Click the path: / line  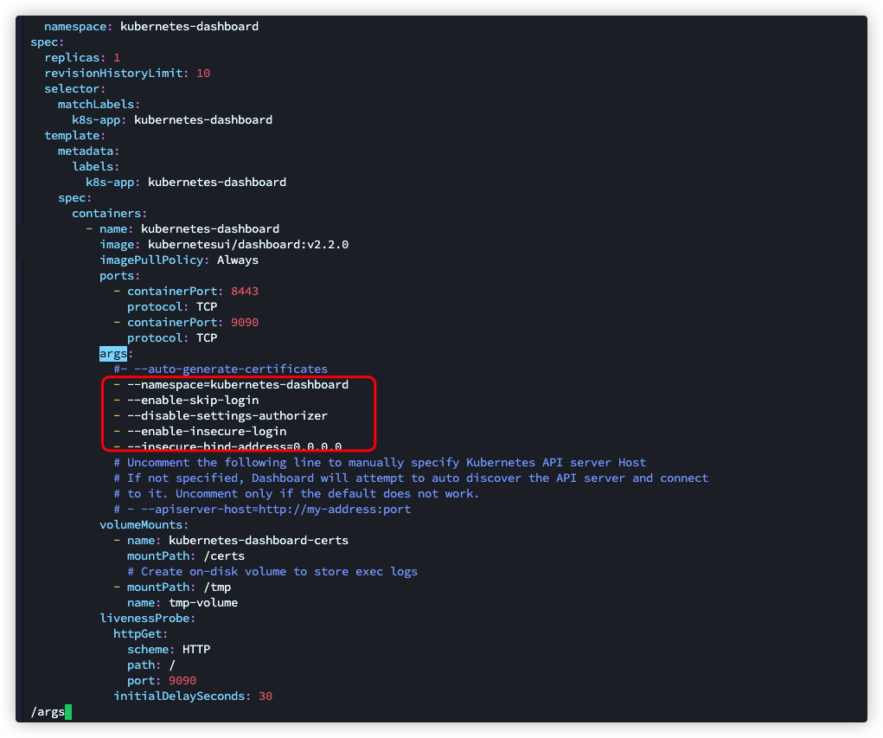click(151, 665)
